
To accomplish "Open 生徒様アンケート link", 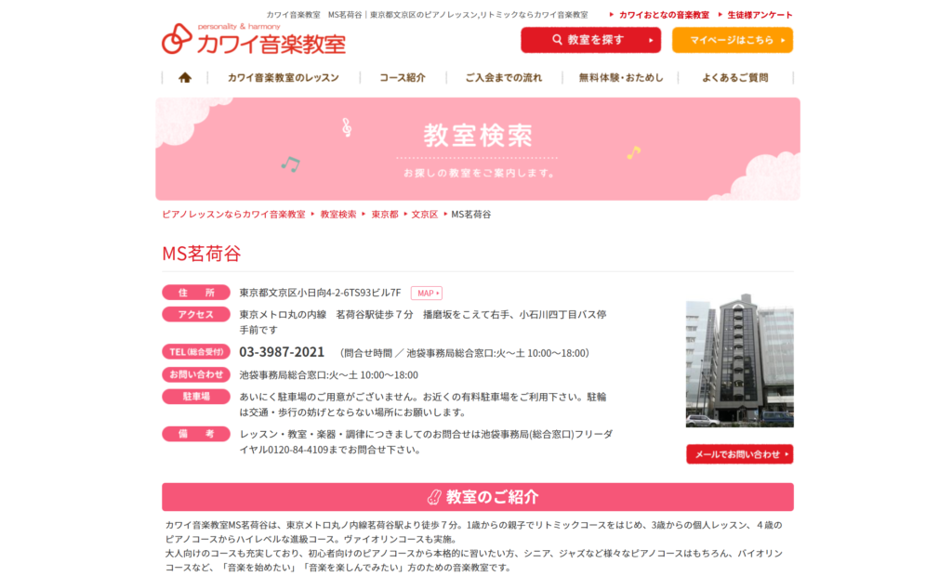I will [760, 15].
